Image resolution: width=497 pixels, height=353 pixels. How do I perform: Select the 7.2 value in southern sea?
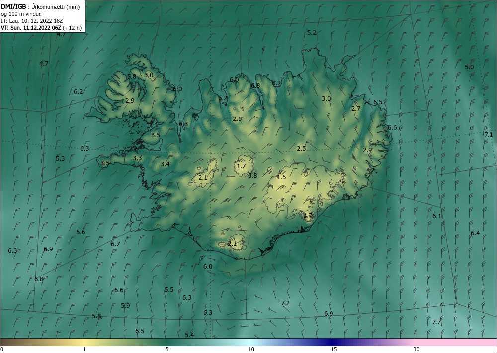(x=285, y=303)
